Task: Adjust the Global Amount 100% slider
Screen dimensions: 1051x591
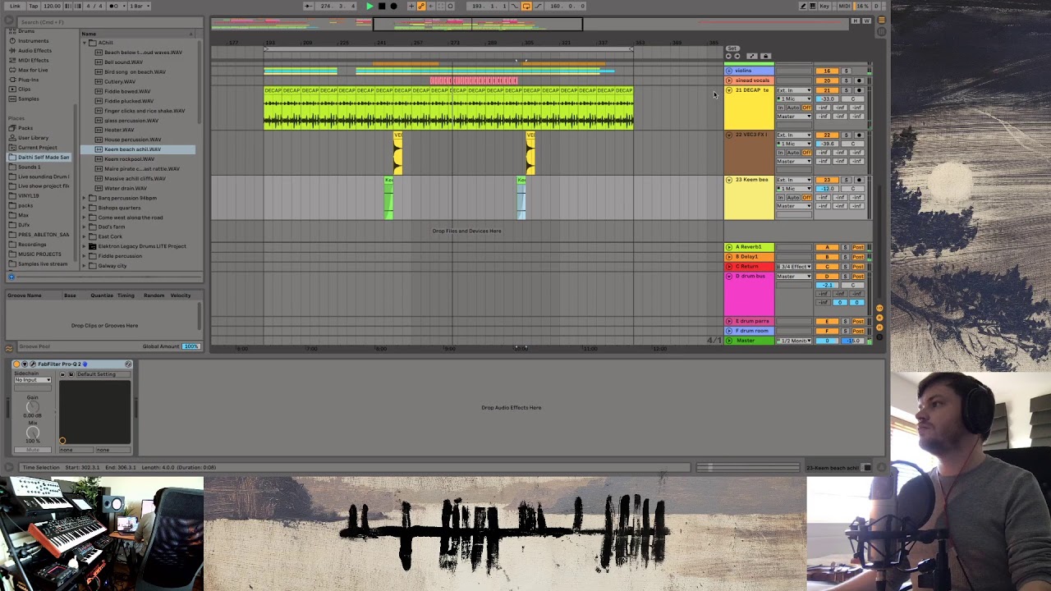Action: [190, 346]
